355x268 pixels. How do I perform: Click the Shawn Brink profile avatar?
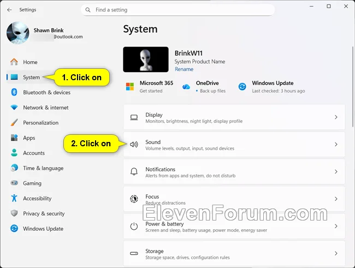click(18, 33)
